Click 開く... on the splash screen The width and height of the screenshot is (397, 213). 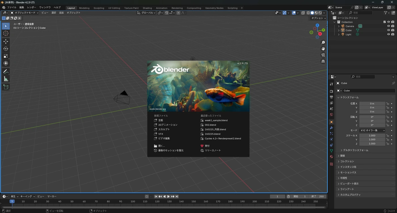161,146
